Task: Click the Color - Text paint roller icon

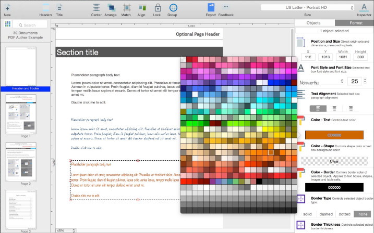Action: 301,120
